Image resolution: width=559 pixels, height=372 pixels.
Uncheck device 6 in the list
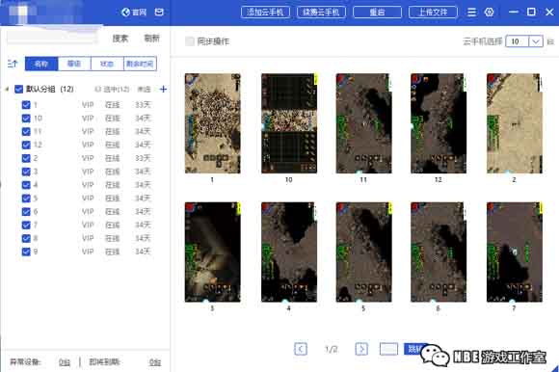[x=26, y=212]
